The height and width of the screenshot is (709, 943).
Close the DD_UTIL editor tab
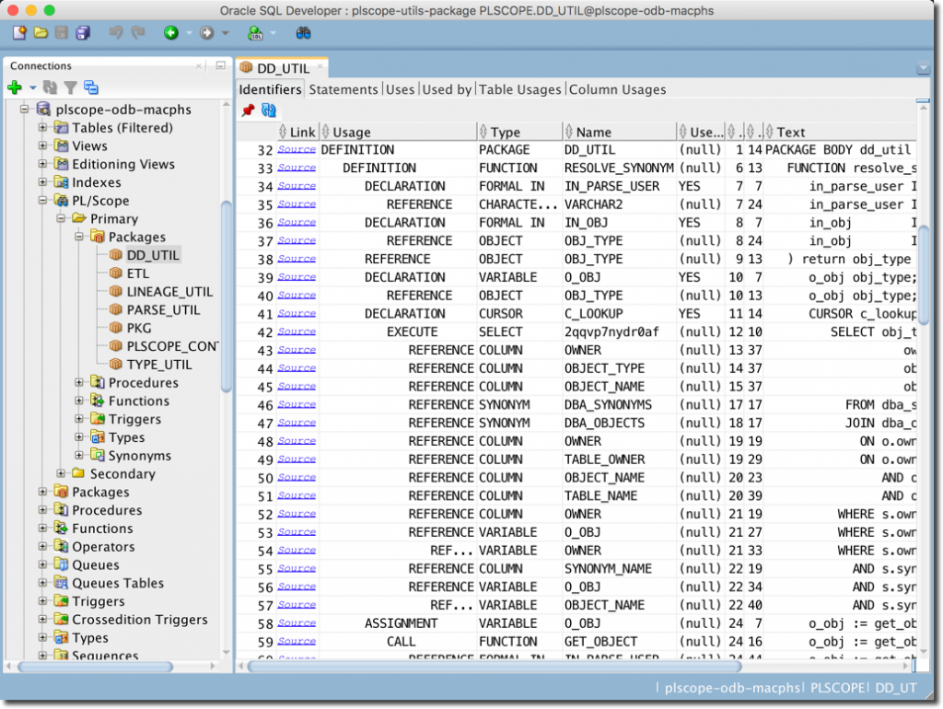[x=320, y=66]
